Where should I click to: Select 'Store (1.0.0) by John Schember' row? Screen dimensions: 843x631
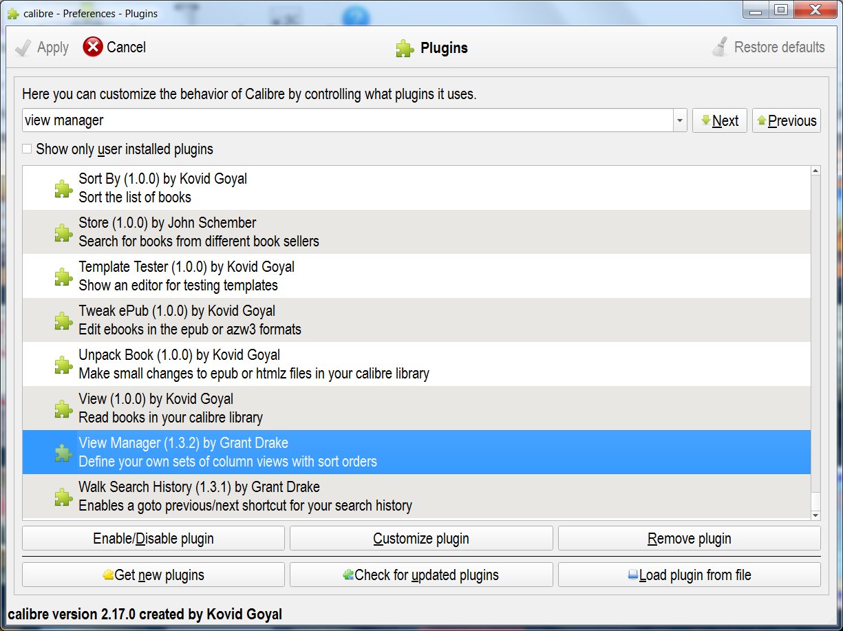416,232
